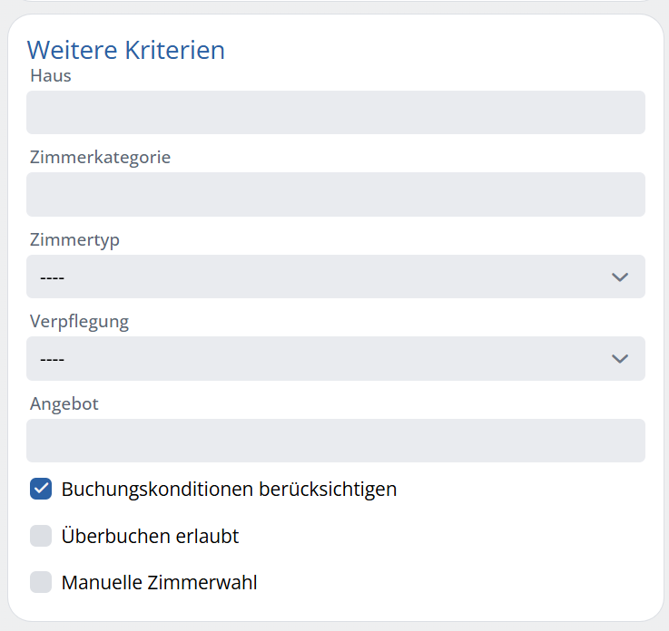The image size is (669, 631).
Task: Click the chevron arrow in Verpflegung field
Action: pos(619,359)
